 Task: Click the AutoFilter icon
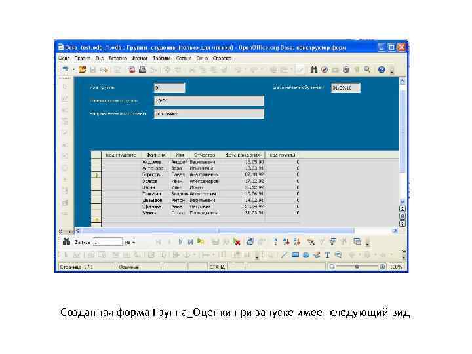[311, 241]
